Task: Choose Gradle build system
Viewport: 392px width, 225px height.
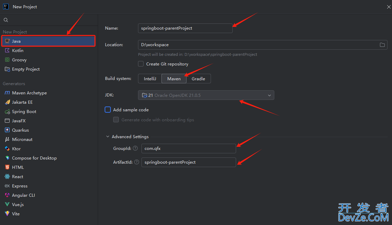Action: coord(199,79)
